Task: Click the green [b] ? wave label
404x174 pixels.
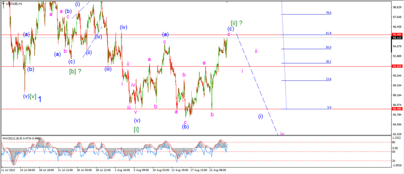Action: pyautogui.click(x=75, y=71)
